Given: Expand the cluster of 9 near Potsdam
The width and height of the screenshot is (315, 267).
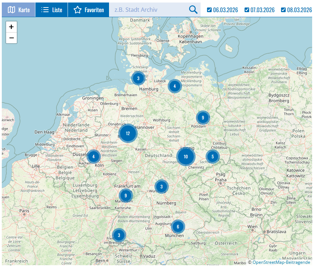Looking at the screenshot, I should pyautogui.click(x=203, y=117).
